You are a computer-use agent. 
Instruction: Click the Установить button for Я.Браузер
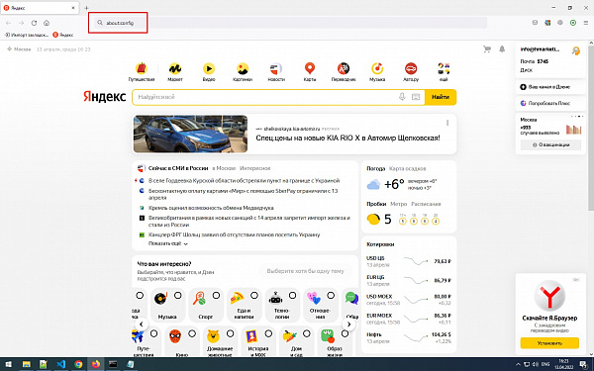click(549, 343)
